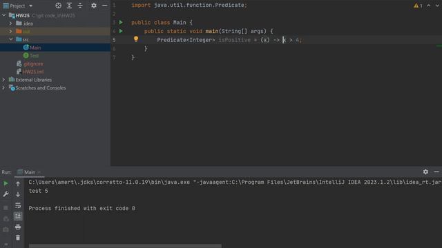
Task: Go to next highlighted error
Action: (x=437, y=6)
